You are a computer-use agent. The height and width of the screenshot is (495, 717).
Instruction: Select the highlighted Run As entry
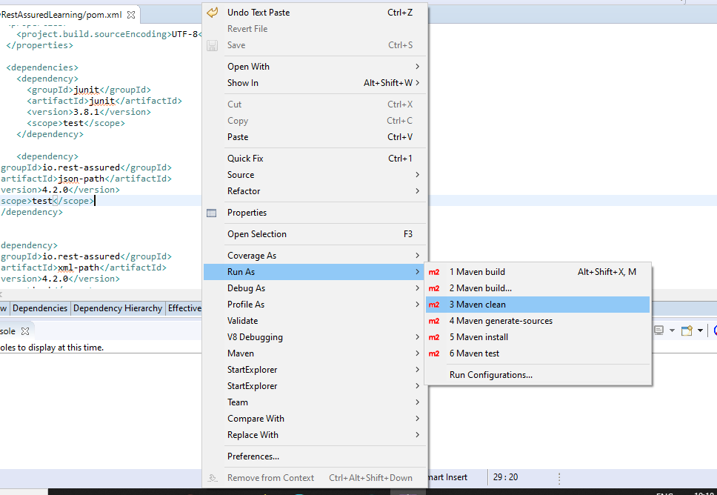pyautogui.click(x=315, y=272)
